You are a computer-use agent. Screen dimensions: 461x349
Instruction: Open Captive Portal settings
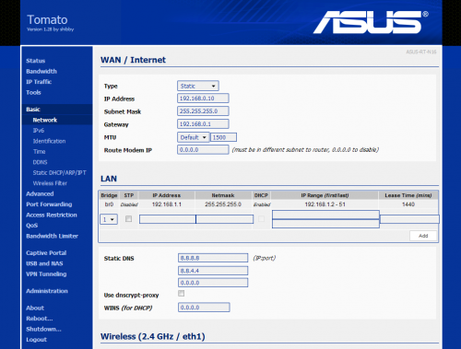click(46, 253)
